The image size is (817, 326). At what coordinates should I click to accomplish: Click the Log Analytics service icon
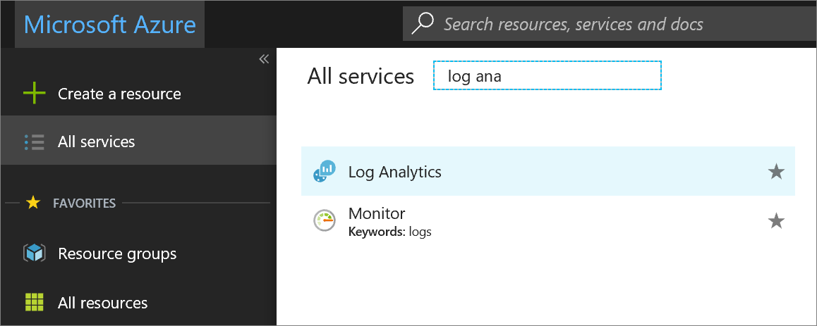click(x=325, y=171)
